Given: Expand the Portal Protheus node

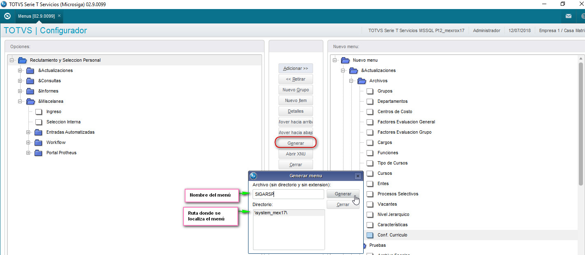Looking at the screenshot, I should pos(28,153).
